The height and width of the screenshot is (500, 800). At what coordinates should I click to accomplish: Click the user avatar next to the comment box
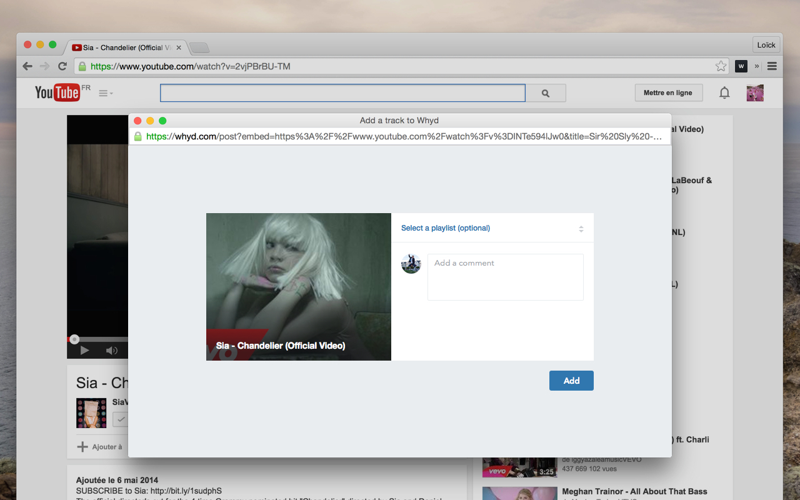(x=411, y=264)
